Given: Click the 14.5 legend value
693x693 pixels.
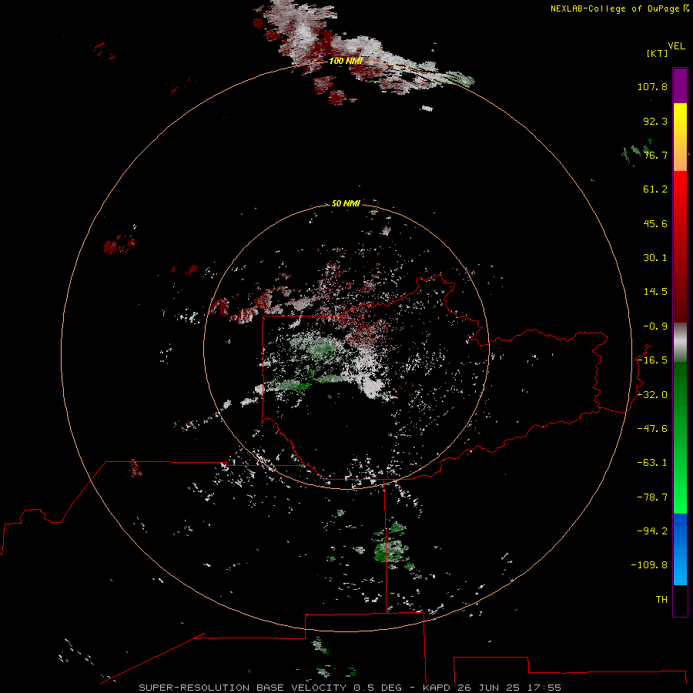Looking at the screenshot, I should point(655,292).
